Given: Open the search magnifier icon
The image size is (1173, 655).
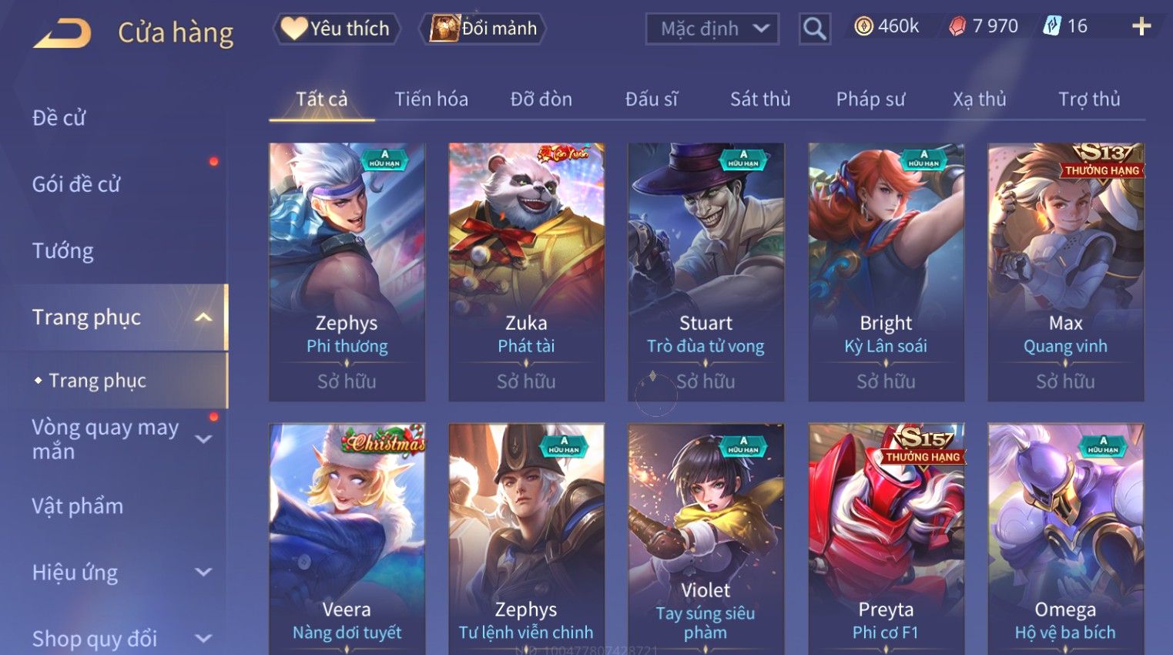Looking at the screenshot, I should click(x=814, y=29).
